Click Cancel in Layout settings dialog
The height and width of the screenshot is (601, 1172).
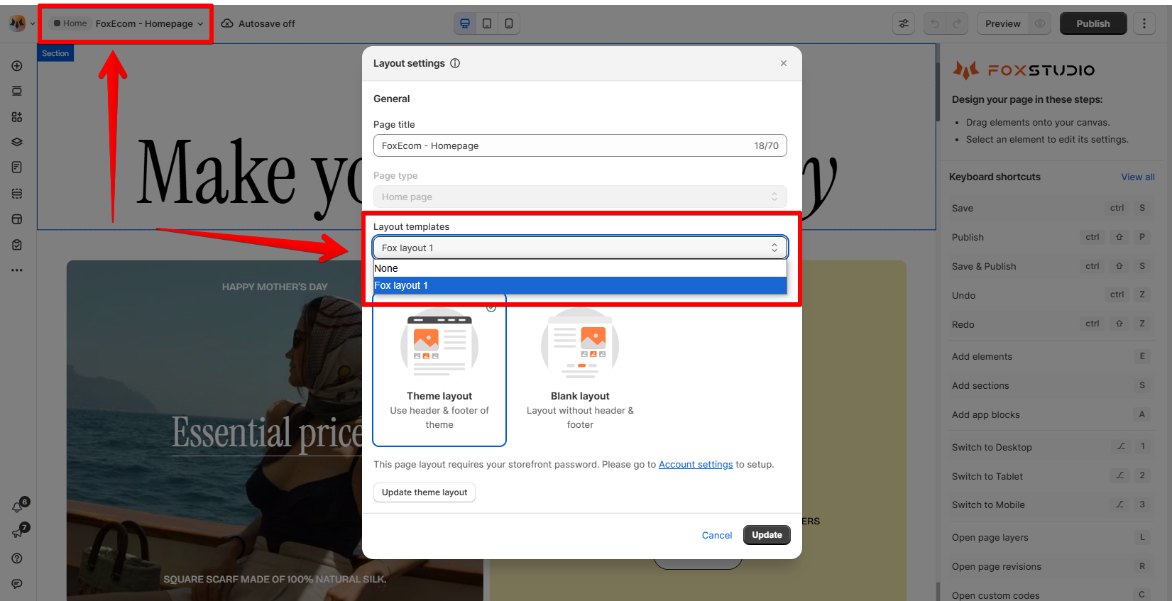click(717, 535)
